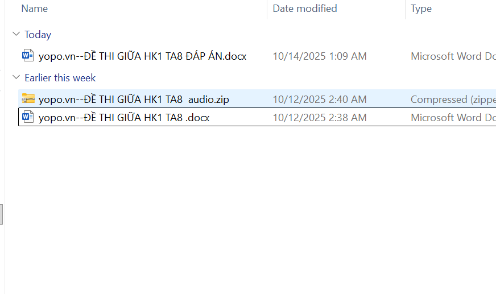Click the 10/12/2025 2:40 AM date cell
Image resolution: width=496 pixels, height=294 pixels.
point(319,100)
